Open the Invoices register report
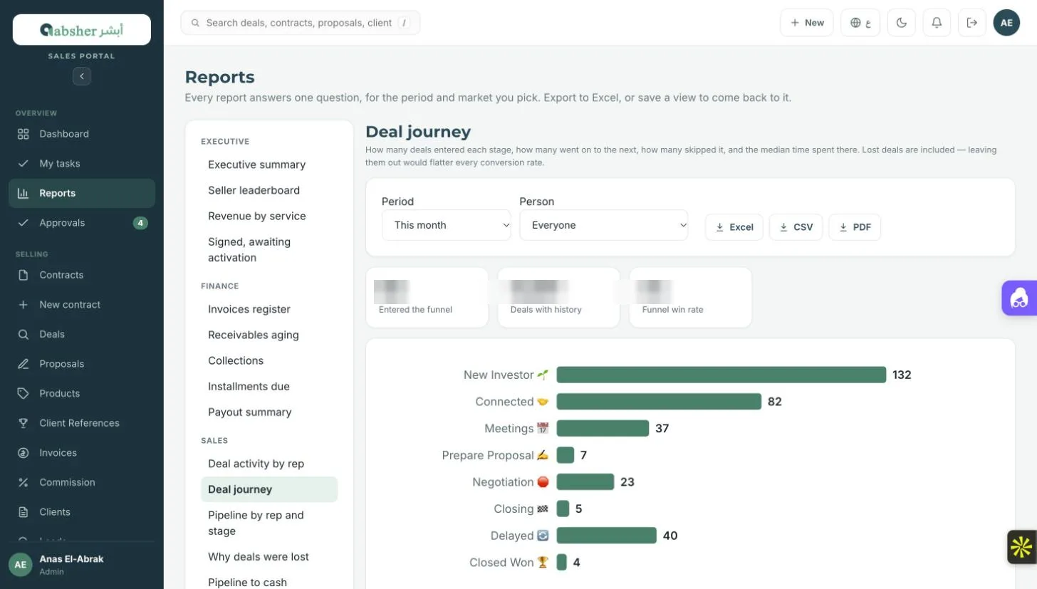Screen dimensions: 1037x589 [x=269, y=309]
